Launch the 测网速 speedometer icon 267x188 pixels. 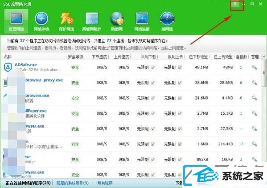pyautogui.click(x=167, y=21)
